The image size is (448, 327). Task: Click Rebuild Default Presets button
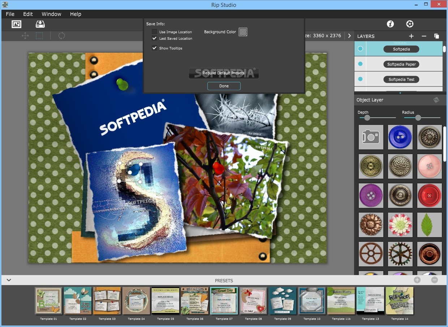click(x=224, y=73)
